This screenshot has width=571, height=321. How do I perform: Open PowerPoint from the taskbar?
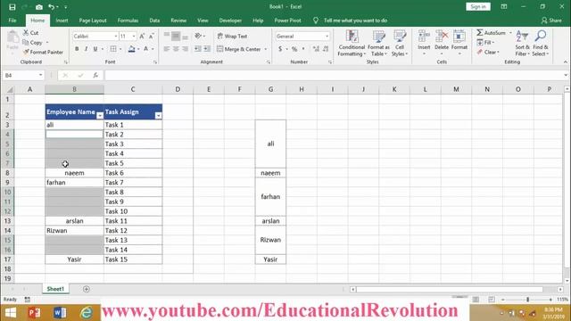(34, 313)
